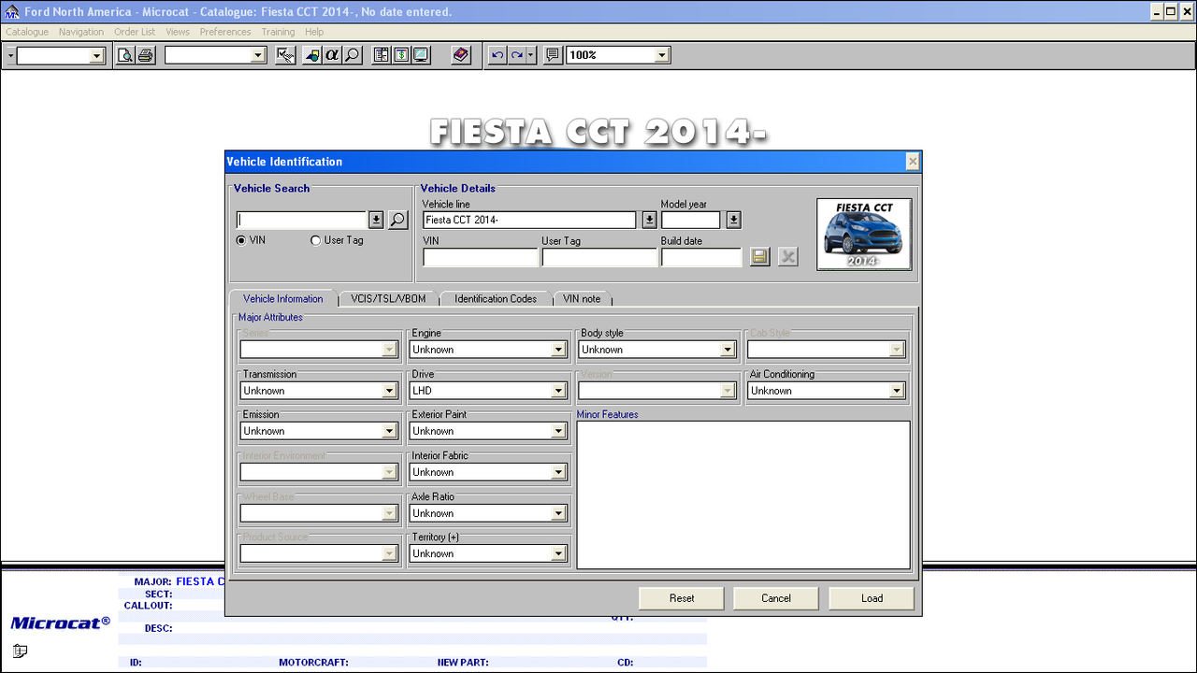Expand the Interior Fabric dropdown

[558, 472]
